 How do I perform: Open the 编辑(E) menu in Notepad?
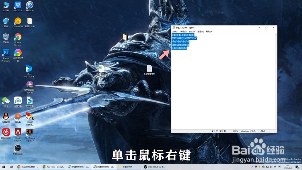pyautogui.click(x=183, y=31)
